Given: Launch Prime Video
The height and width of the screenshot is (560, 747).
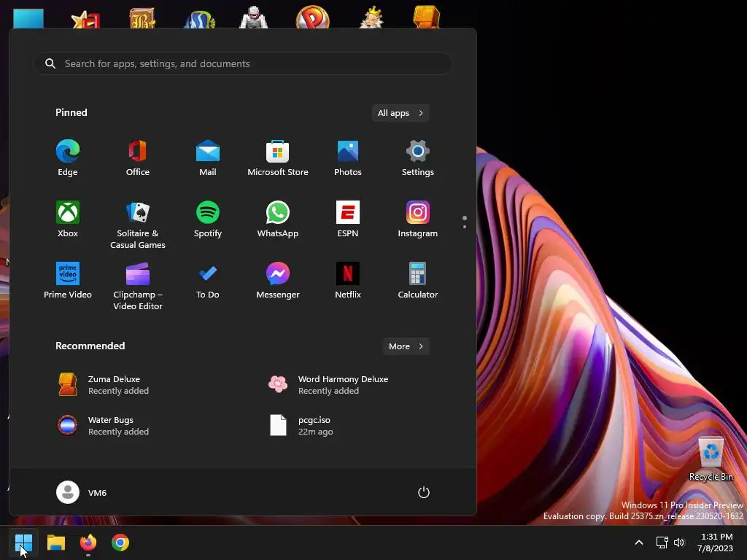Looking at the screenshot, I should (68, 281).
